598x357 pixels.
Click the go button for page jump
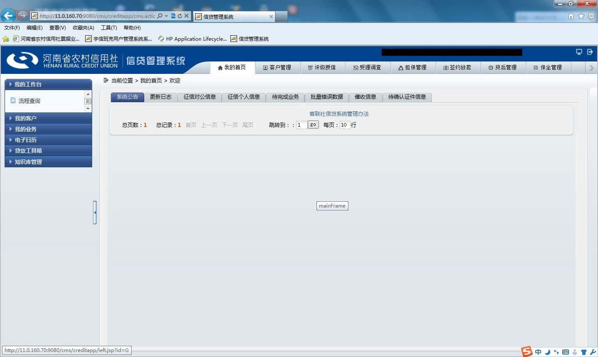tap(313, 125)
